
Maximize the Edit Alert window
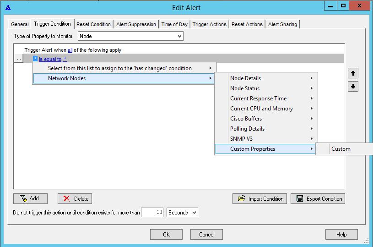pyautogui.click(x=343, y=6)
